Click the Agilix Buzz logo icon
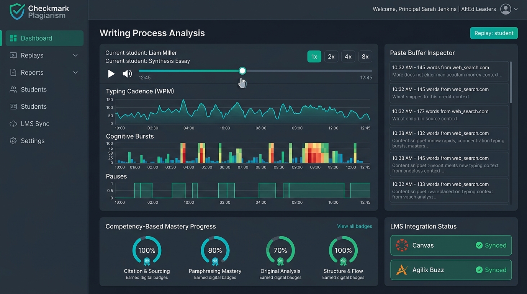Screen dimensions: 527x294 (402, 270)
